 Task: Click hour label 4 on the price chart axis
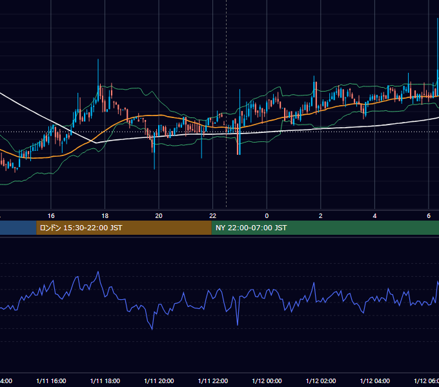[x=374, y=216]
